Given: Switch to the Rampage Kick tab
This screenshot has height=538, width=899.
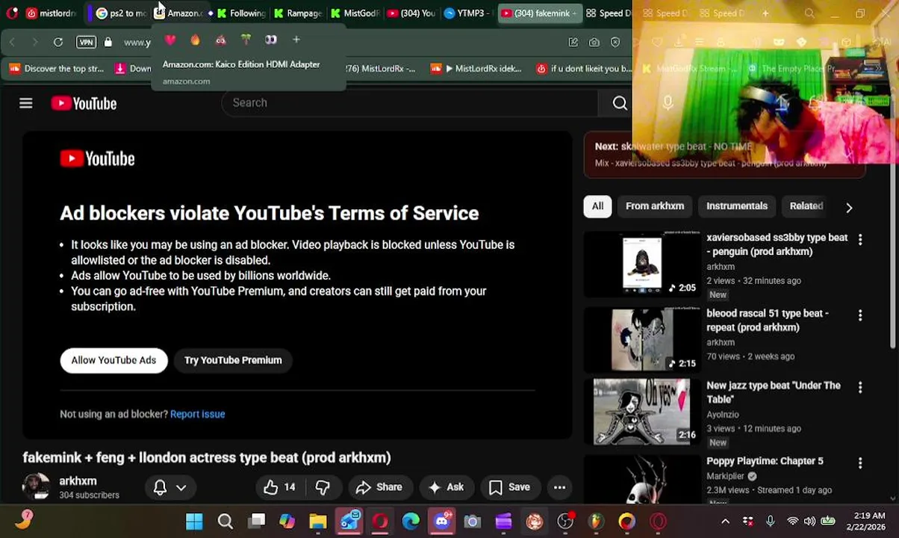Looking at the screenshot, I should coord(298,13).
